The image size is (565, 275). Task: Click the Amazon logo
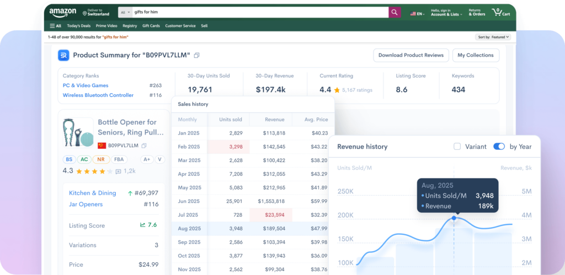[62, 12]
